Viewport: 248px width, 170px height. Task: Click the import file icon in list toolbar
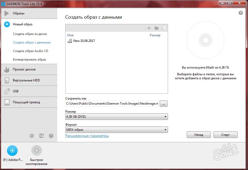[x=164, y=28]
